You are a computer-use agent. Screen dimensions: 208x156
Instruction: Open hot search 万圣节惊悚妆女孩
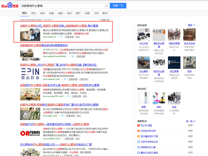tap(149, 142)
